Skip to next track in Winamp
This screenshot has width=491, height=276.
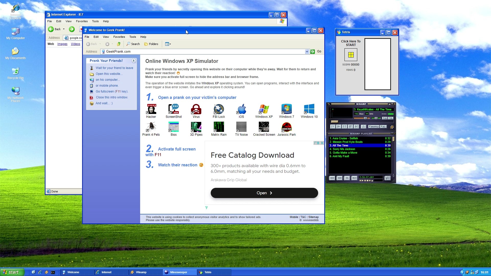[356, 126]
